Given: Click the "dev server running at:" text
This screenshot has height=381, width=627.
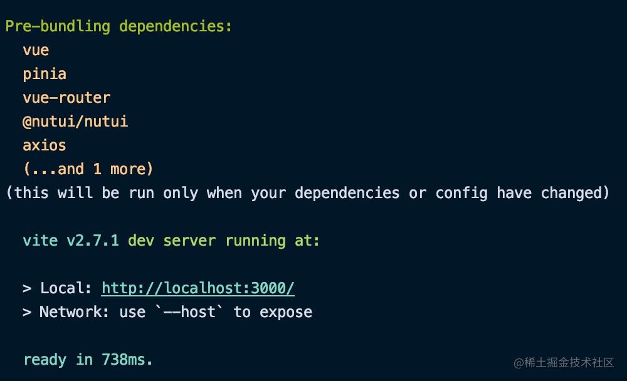Looking at the screenshot, I should (224, 241).
